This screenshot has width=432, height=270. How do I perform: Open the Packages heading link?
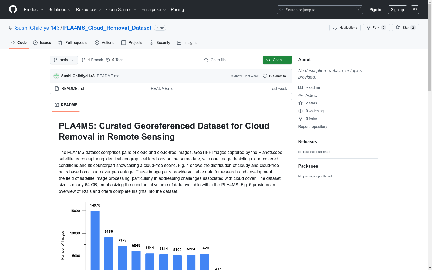pos(308,166)
